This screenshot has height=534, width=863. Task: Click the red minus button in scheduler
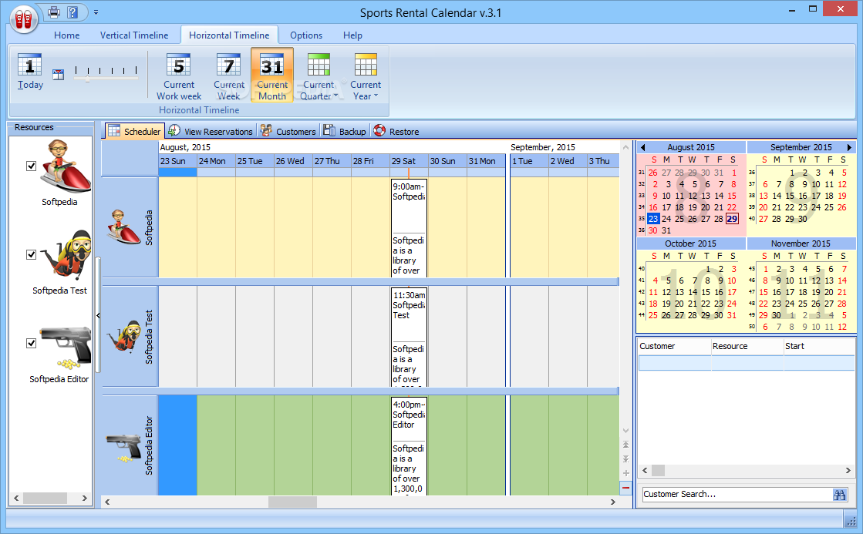[x=625, y=488]
